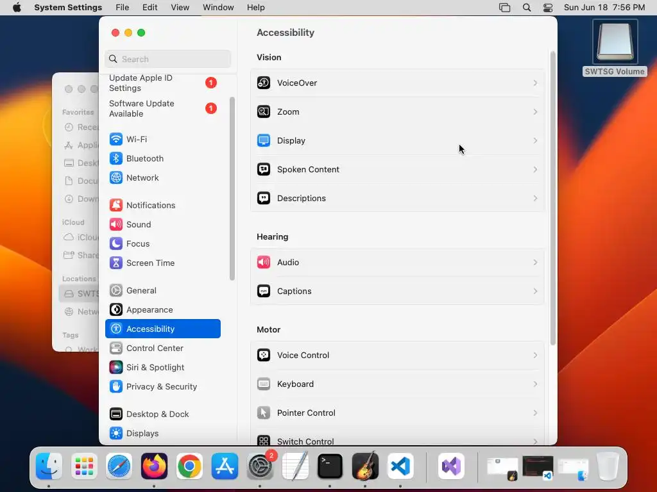Open the Siri & Spotlight sidebar icon

[x=116, y=368]
